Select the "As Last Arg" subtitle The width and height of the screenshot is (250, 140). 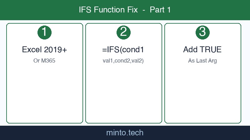click(x=202, y=61)
